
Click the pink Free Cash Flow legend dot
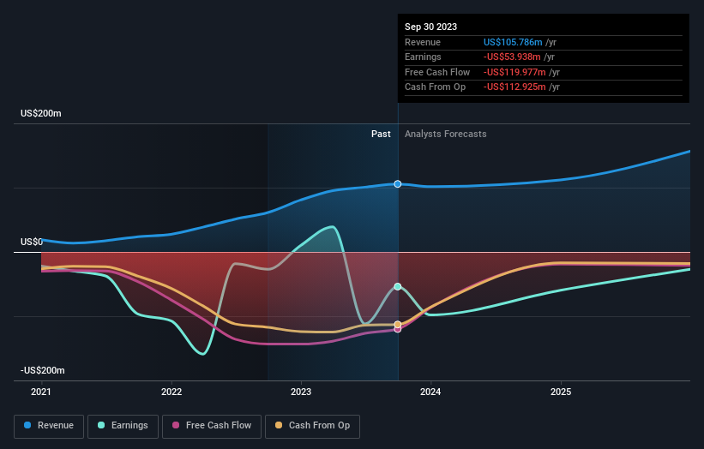click(176, 425)
